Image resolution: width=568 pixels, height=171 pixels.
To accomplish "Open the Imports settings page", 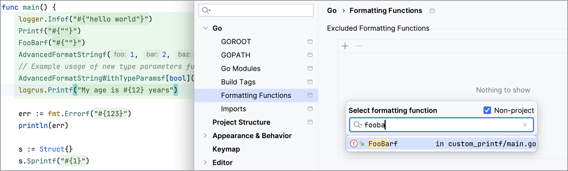I will pyautogui.click(x=233, y=109).
